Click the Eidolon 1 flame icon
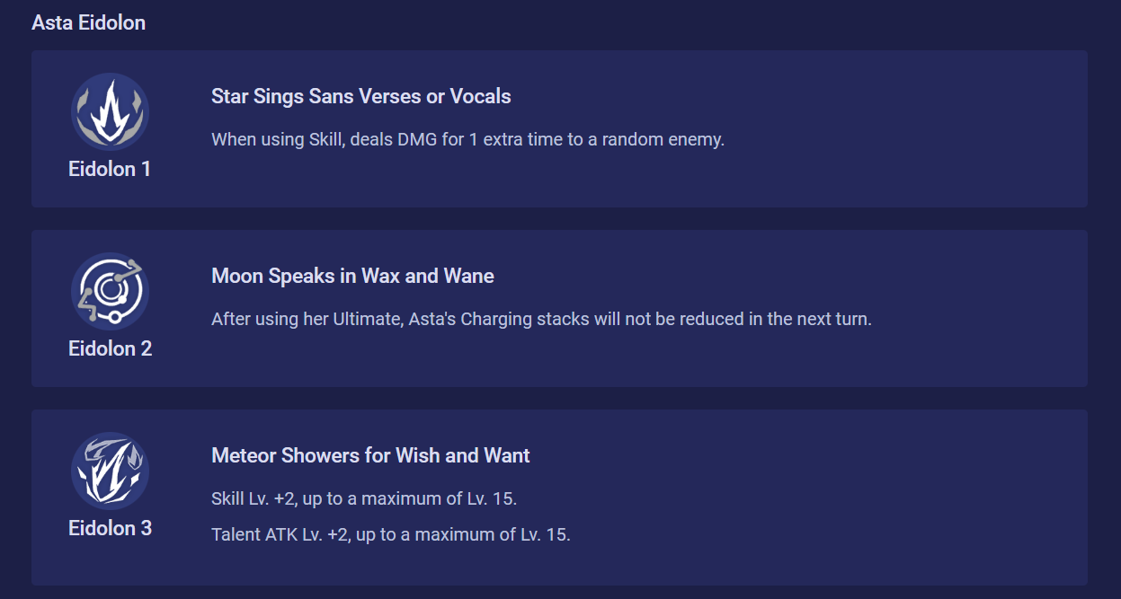The height and width of the screenshot is (599, 1121). click(110, 111)
